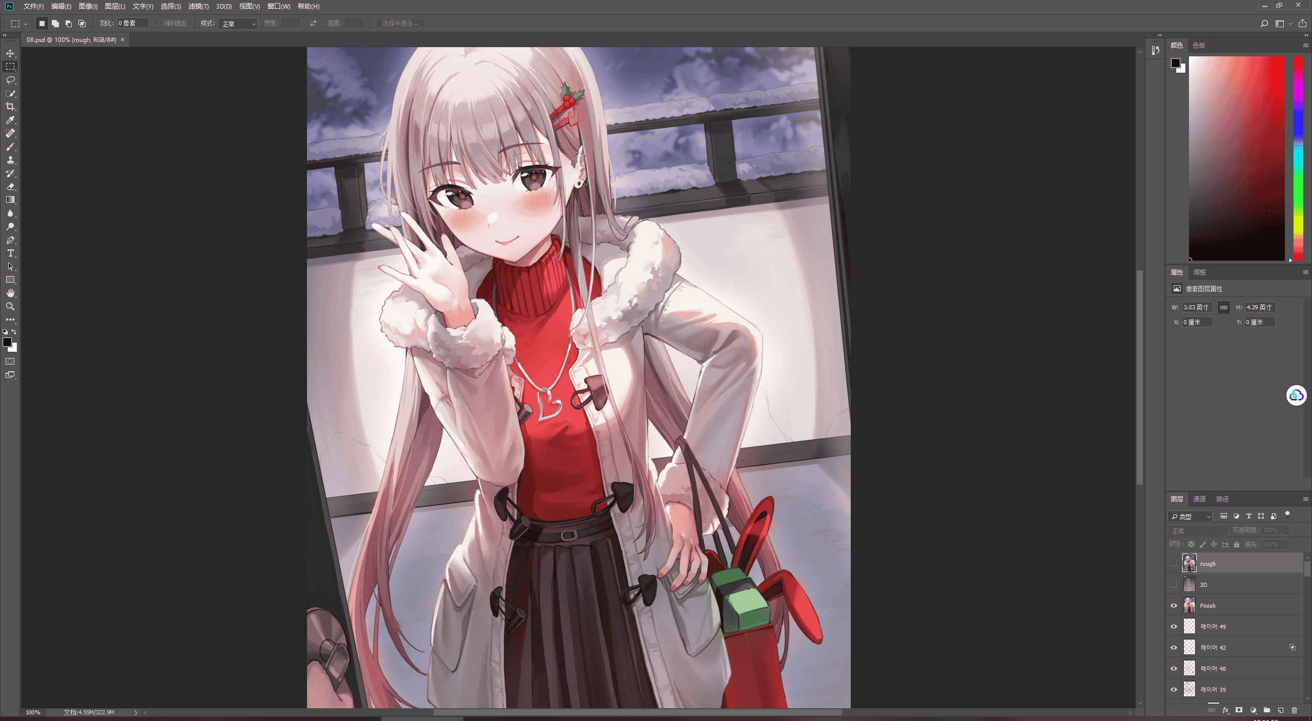Switch to the 色板 tab

click(1199, 45)
